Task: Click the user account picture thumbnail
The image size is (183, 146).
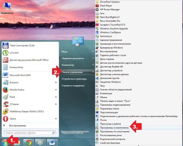Action: pyautogui.click(x=78, y=41)
